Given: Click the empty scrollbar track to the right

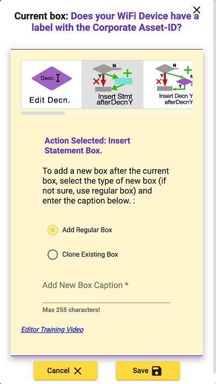Looking at the screenshot, I should (129, 113).
